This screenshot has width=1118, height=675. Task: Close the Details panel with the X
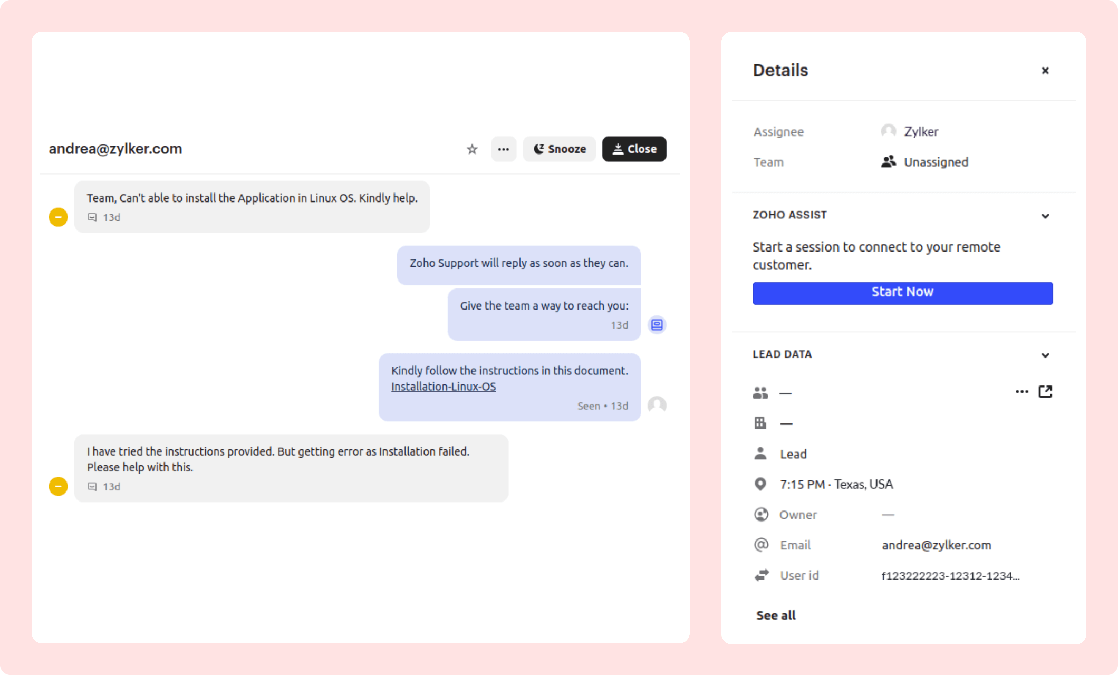pos(1045,71)
